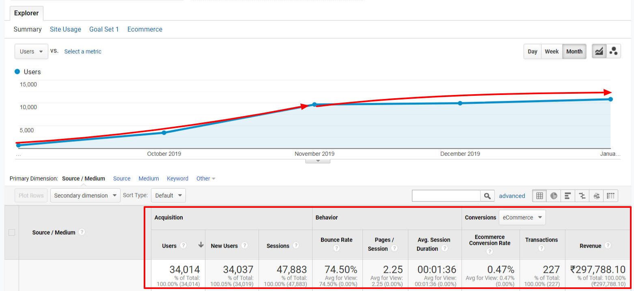Click the January chart data point

[x=610, y=99]
